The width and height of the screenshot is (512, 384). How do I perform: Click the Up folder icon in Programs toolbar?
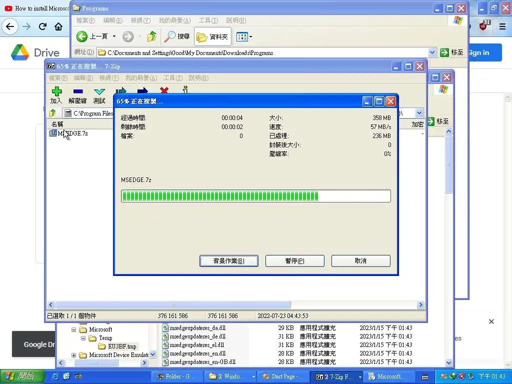click(x=152, y=36)
